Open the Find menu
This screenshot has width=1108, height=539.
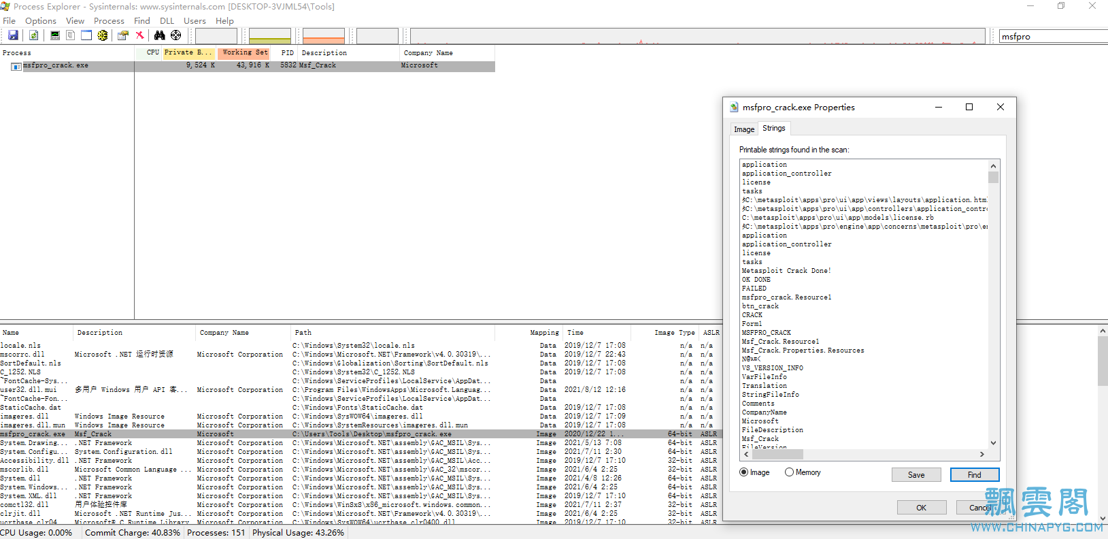coord(142,21)
